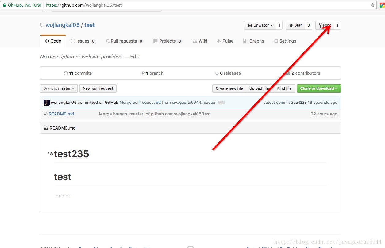The width and height of the screenshot is (385, 248).
Task: View the forks count beside Fork
Action: (x=337, y=25)
